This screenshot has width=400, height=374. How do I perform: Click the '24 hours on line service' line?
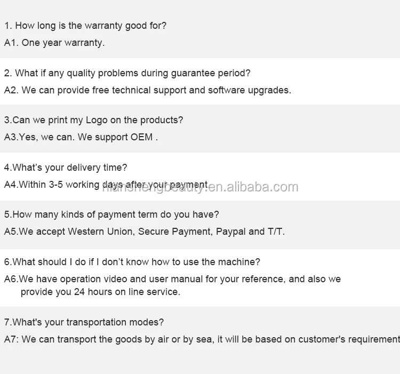(100, 292)
